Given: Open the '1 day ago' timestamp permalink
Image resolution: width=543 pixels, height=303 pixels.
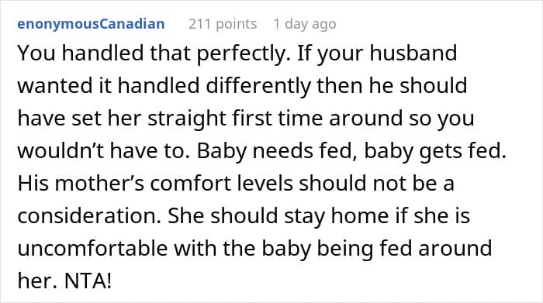Looking at the screenshot, I should click(x=305, y=24).
